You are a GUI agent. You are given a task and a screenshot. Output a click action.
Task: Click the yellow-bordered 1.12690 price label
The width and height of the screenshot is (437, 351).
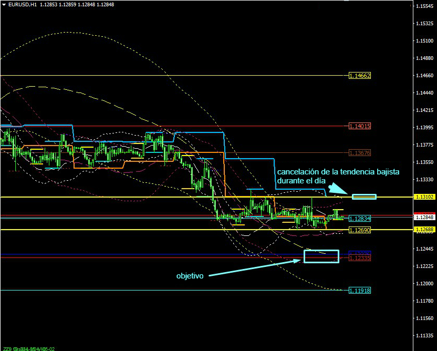coord(360,230)
